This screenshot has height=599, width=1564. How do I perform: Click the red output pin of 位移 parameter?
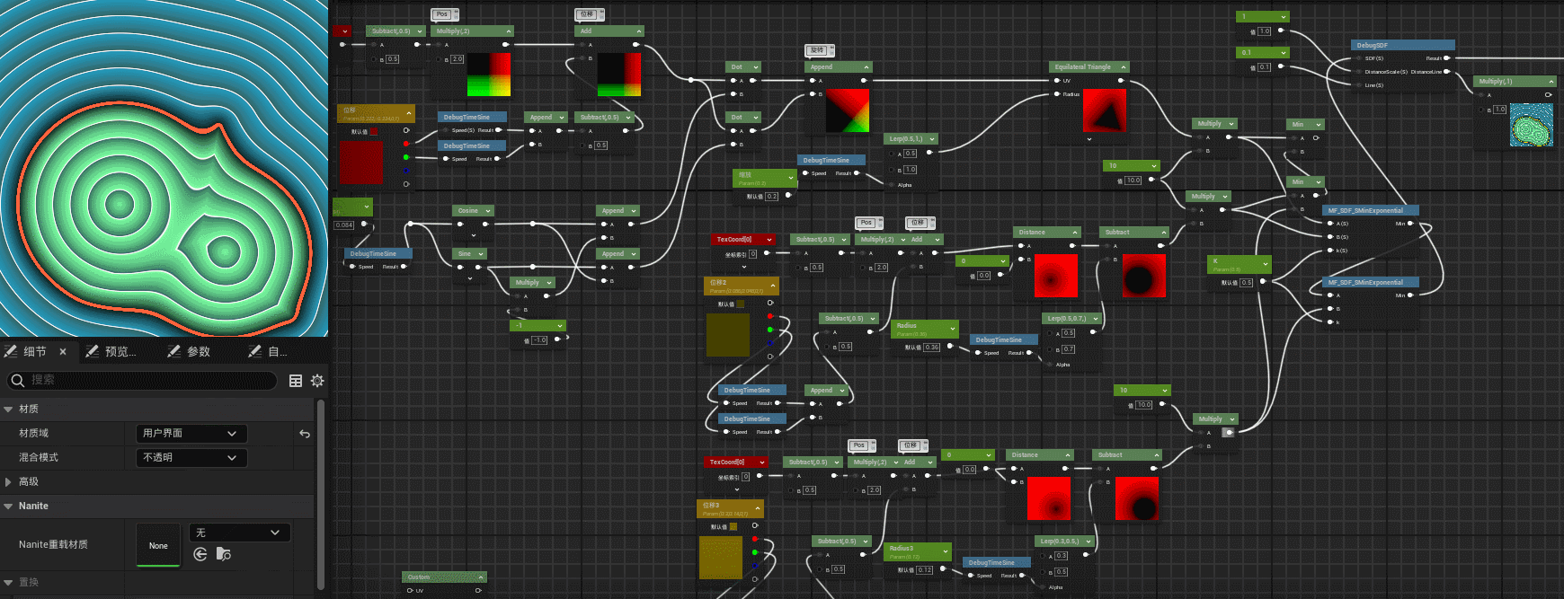[x=406, y=144]
